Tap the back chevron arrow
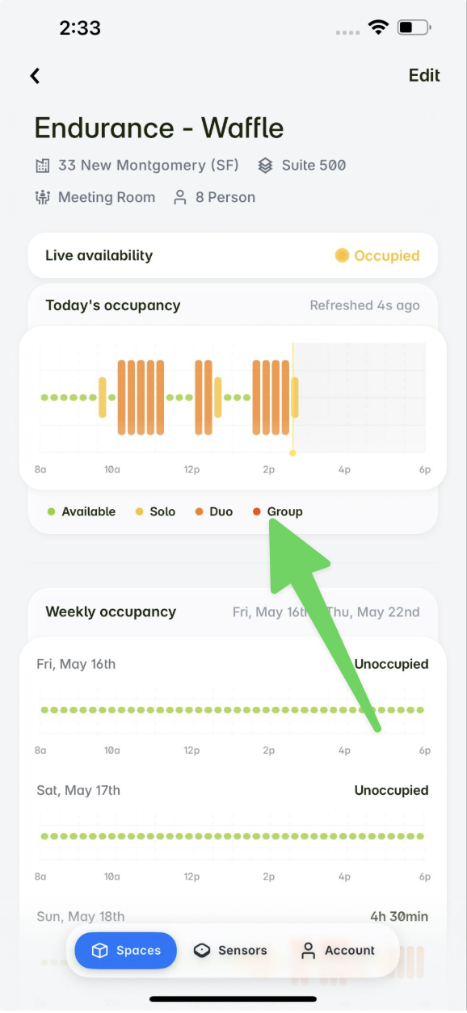Viewport: 467px width, 1013px height. click(x=35, y=76)
